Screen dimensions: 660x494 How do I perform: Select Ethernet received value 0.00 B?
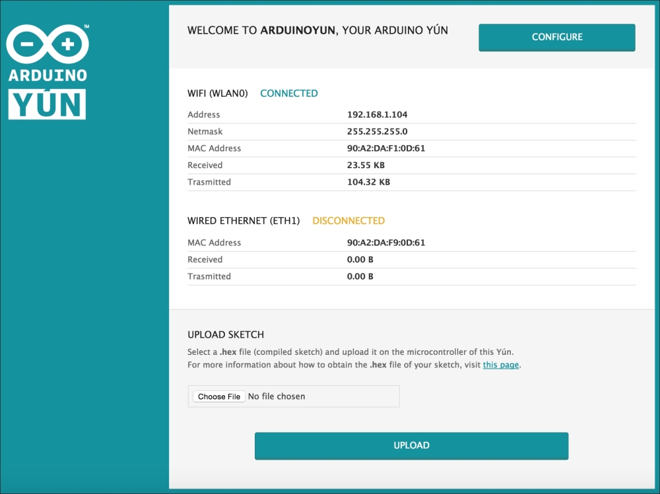[x=360, y=259]
